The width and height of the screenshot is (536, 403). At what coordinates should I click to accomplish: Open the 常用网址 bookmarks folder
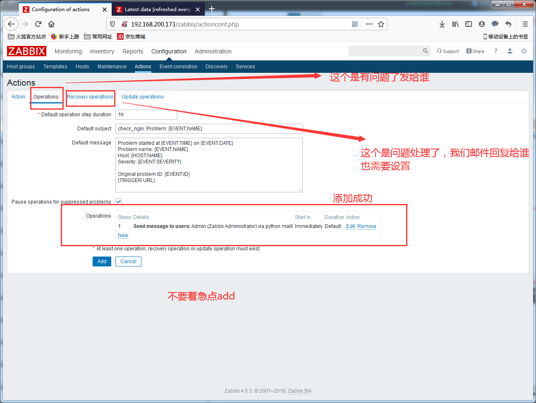(x=98, y=36)
